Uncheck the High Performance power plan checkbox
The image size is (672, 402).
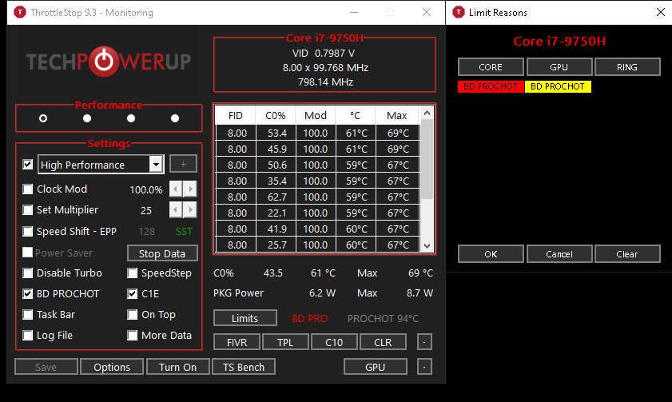pyautogui.click(x=27, y=165)
